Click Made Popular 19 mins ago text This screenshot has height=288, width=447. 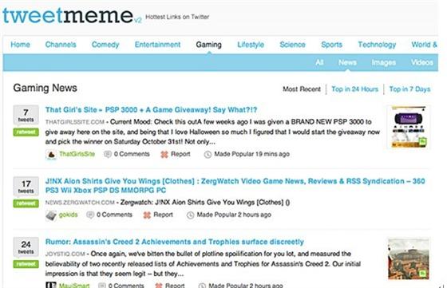tap(252, 154)
